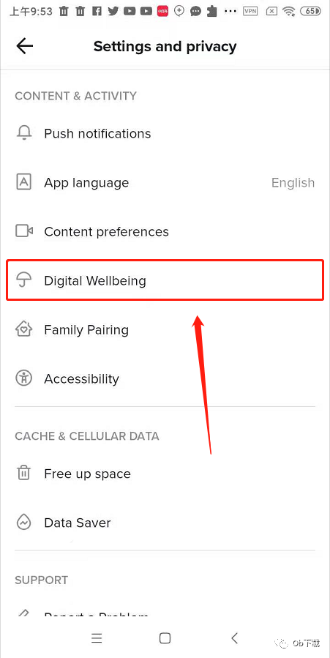Tap the trash can Free up space icon
The height and width of the screenshot is (658, 330).
pyautogui.click(x=24, y=474)
